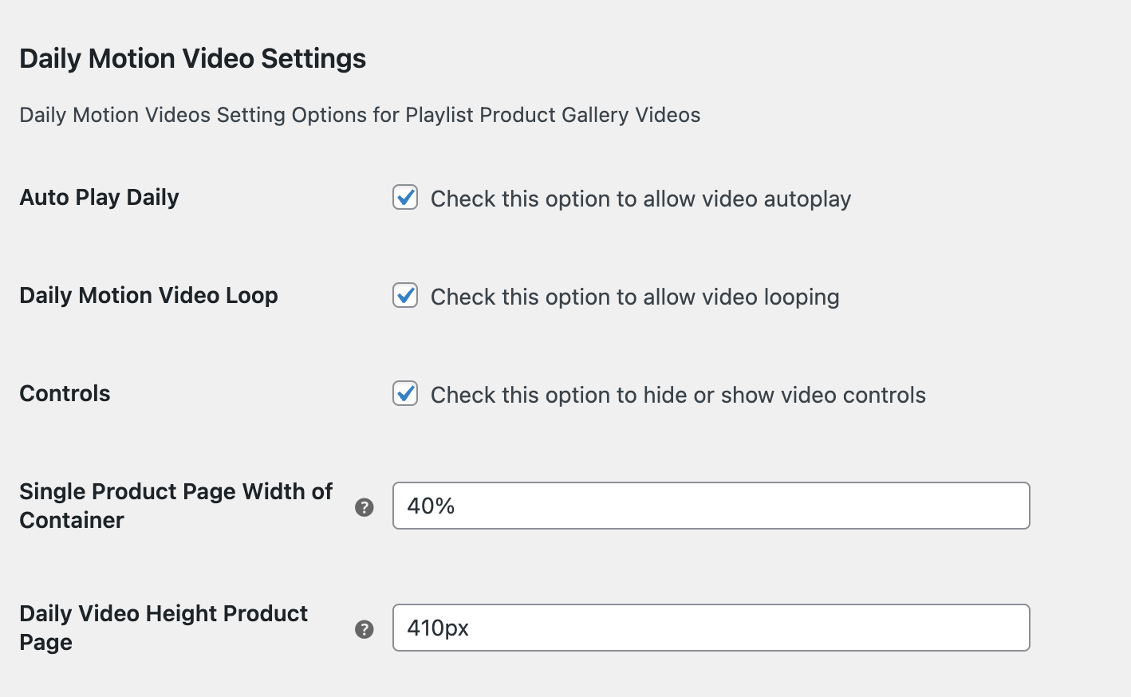Click help icon for Single Product Page Width
Screen dimensions: 1131x697
click(365, 507)
